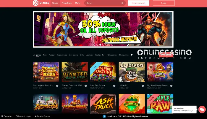Open Recently played from bottom bar
Screen dimensions: 207x119
(23, 116)
